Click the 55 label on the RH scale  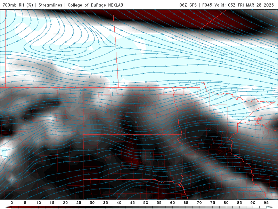click(x=159, y=203)
